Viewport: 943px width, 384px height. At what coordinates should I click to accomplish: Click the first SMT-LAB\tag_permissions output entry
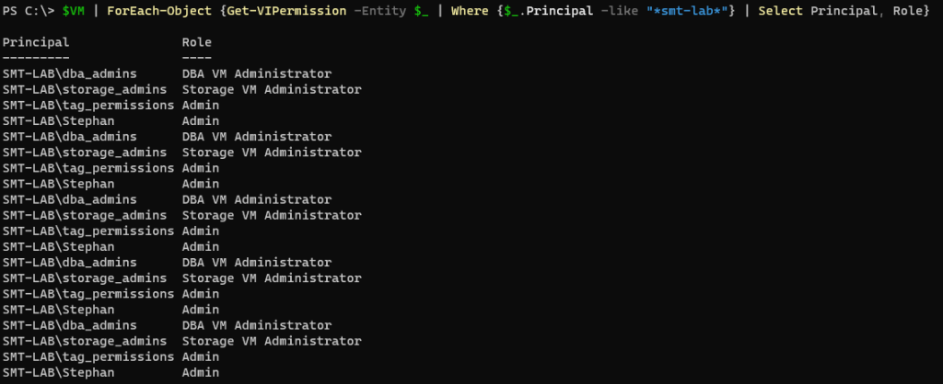click(88, 105)
